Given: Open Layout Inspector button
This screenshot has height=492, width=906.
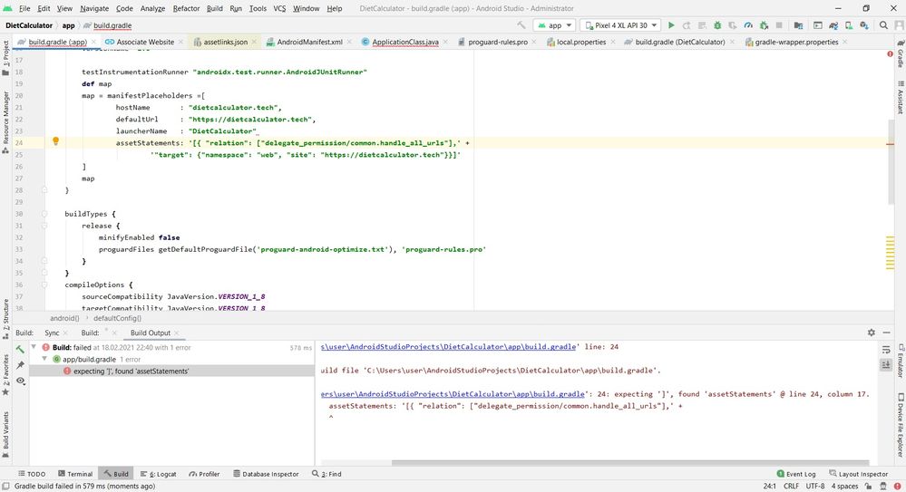Looking at the screenshot, I should 858,474.
